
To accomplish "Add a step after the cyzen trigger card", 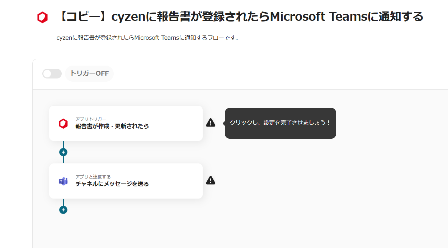I will [63, 152].
